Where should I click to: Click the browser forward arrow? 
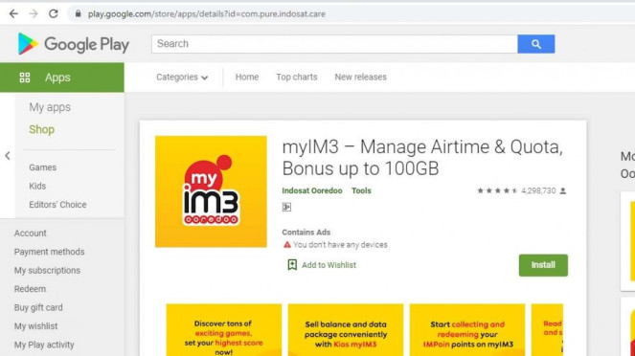tap(34, 13)
